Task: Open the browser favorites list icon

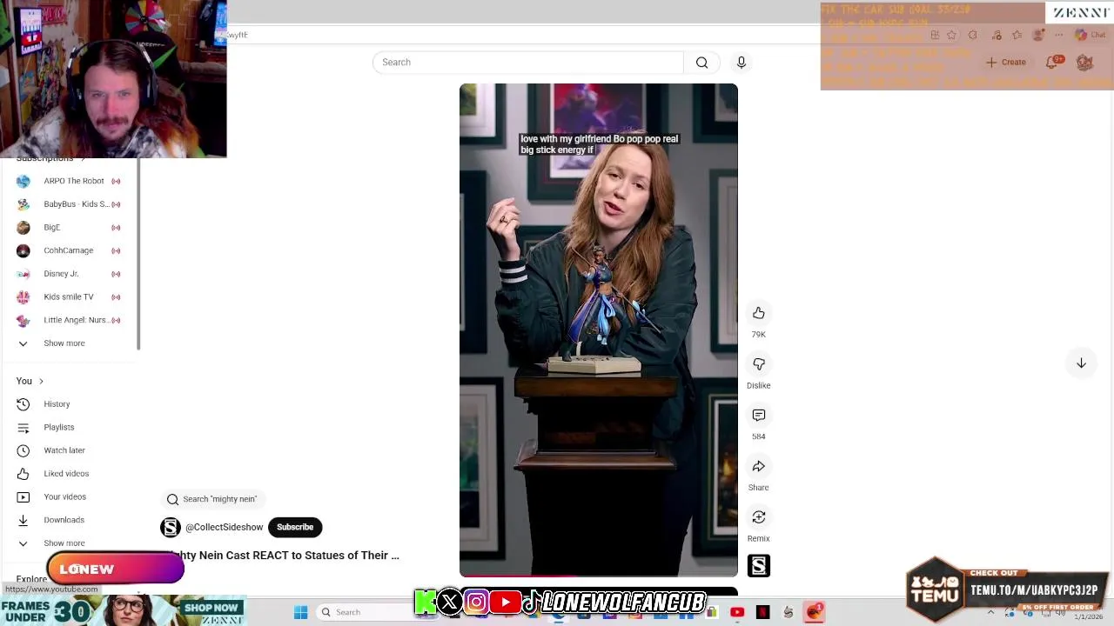Action: tap(1017, 35)
